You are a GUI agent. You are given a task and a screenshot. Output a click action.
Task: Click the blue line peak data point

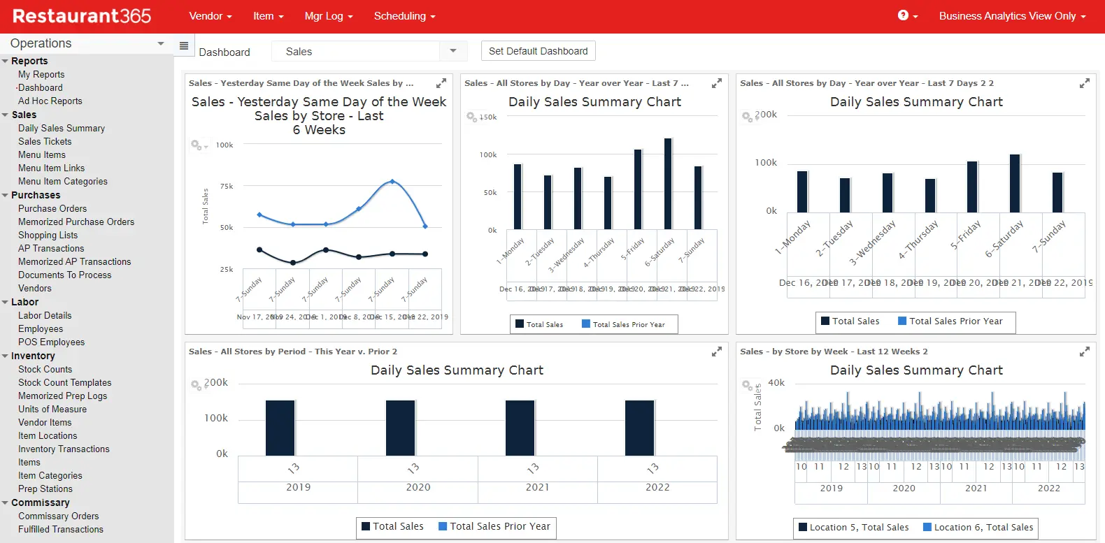pos(392,182)
